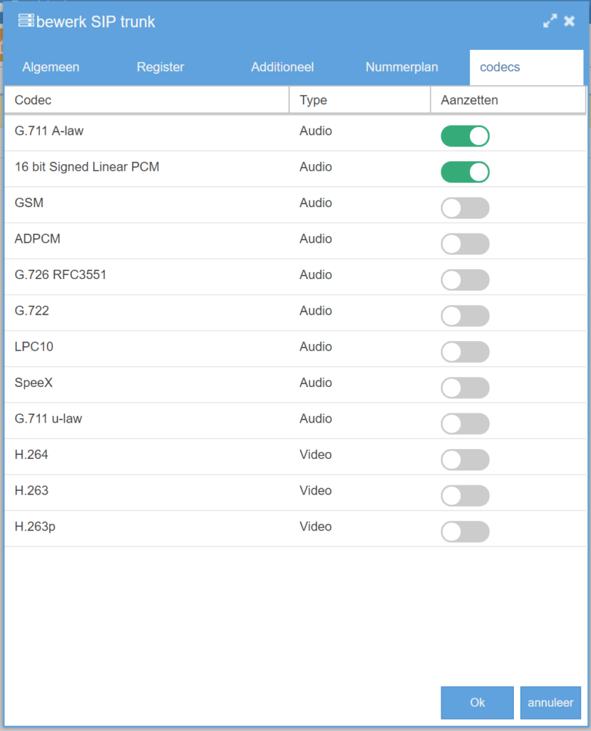Go to the Additioneel tab
The height and width of the screenshot is (731, 591).
coord(282,67)
